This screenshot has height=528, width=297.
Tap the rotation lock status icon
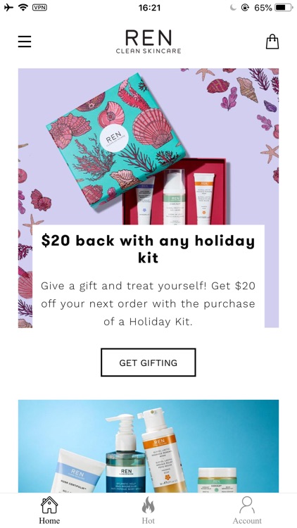[x=245, y=8]
